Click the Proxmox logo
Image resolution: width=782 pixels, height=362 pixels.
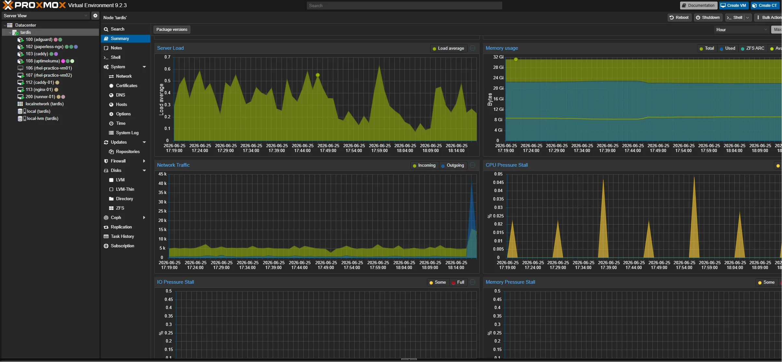[x=34, y=5]
